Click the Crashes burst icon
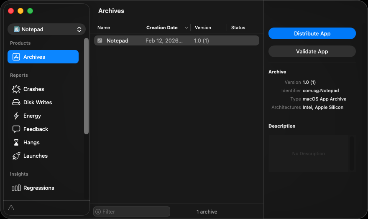 click(16, 89)
